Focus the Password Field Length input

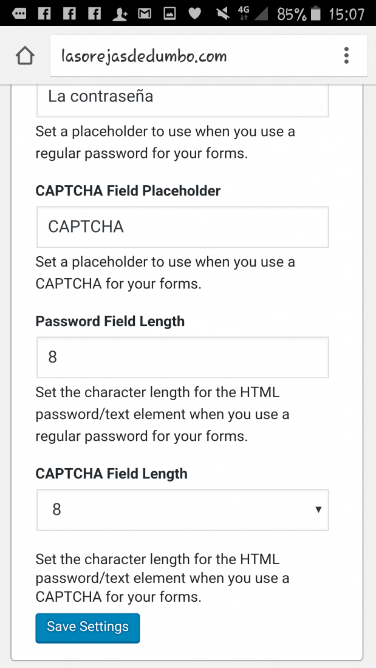pyautogui.click(x=182, y=357)
